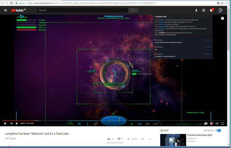231x148 pixels.
Task: Click the Up next heading
Action: coord(164,130)
